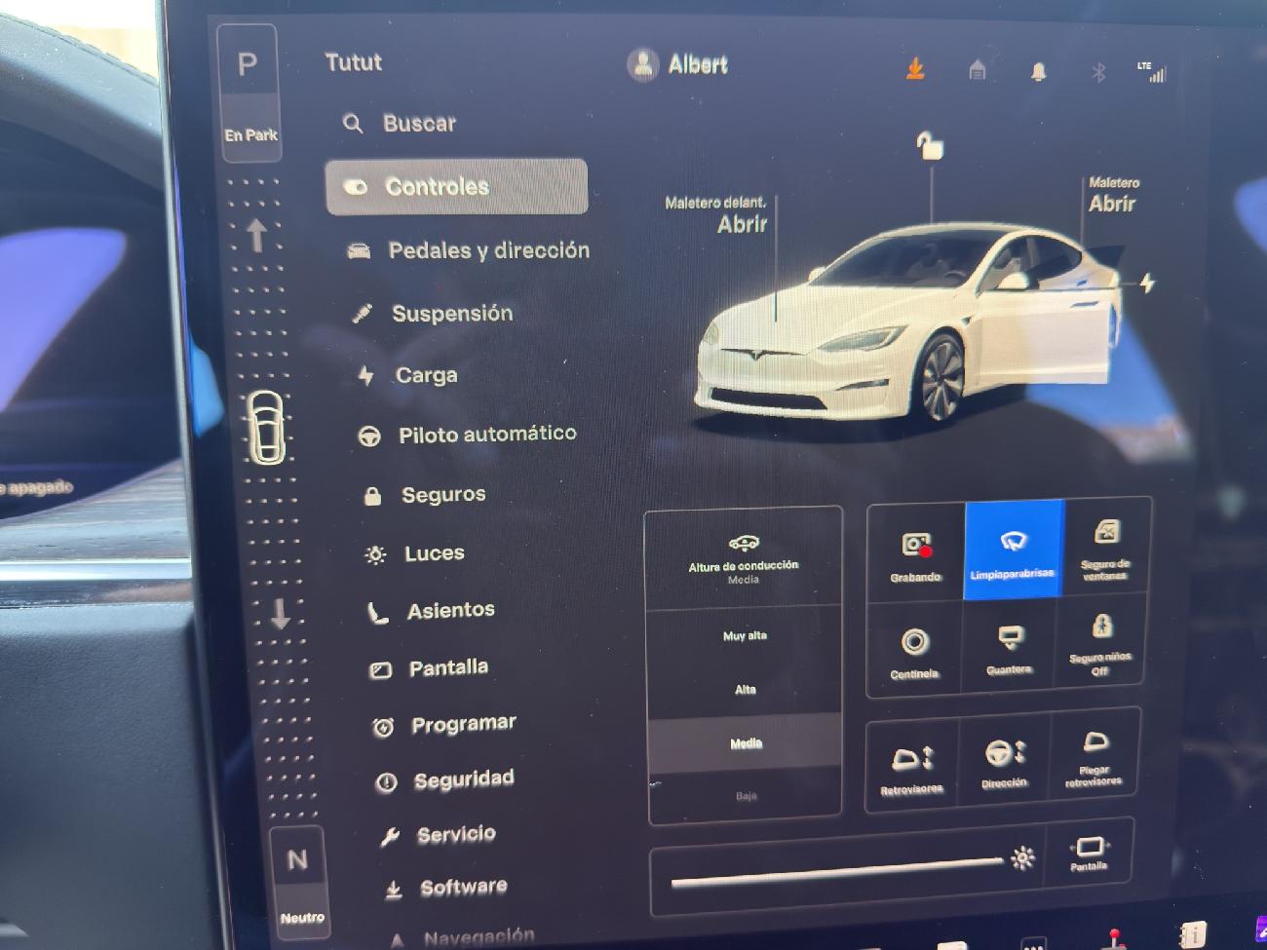Select Alta ride height
Image resolution: width=1267 pixels, height=950 pixels.
(x=746, y=690)
